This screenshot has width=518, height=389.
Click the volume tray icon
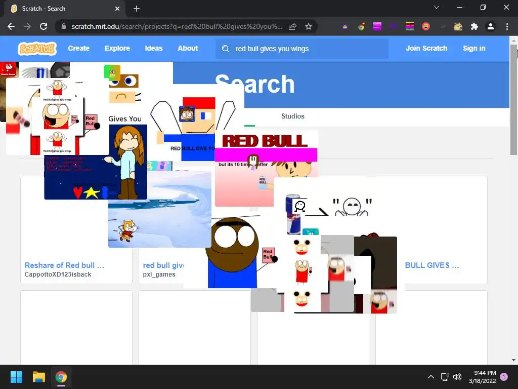[x=457, y=377]
